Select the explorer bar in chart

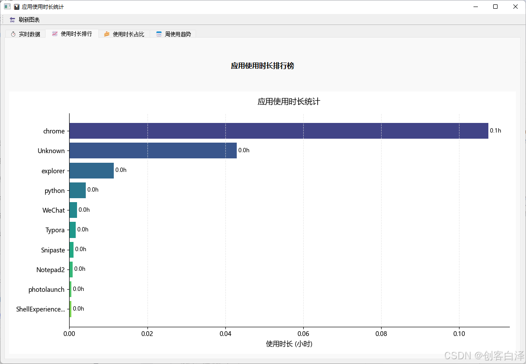coord(91,171)
